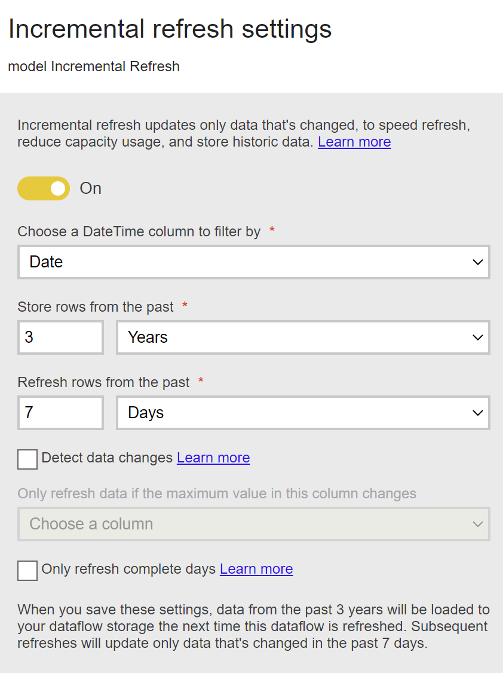Enable the Detect data changes checkbox
The height and width of the screenshot is (673, 503).
[x=27, y=459]
